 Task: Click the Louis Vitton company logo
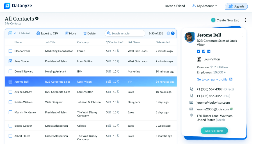click(x=199, y=59)
